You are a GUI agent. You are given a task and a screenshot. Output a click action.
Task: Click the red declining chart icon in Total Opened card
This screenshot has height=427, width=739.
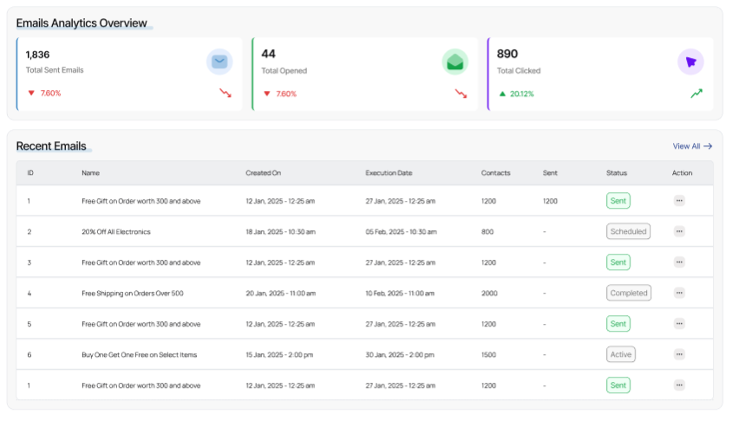point(461,94)
